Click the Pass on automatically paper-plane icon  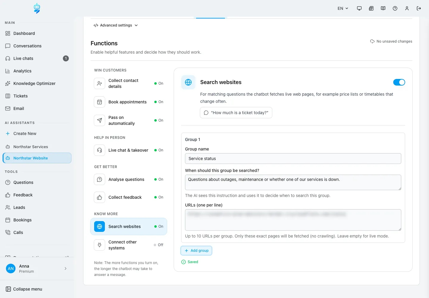pyautogui.click(x=100, y=120)
